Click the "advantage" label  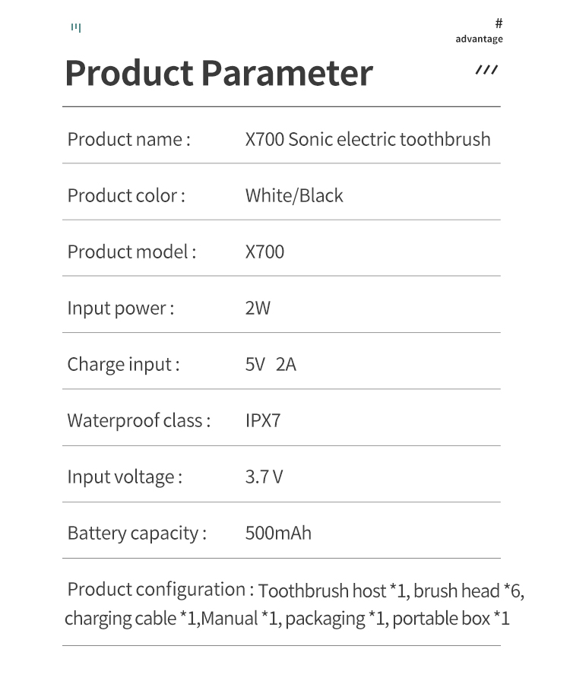[x=479, y=39]
